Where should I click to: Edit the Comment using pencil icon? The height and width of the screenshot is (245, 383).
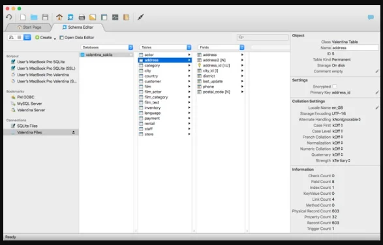(x=377, y=71)
